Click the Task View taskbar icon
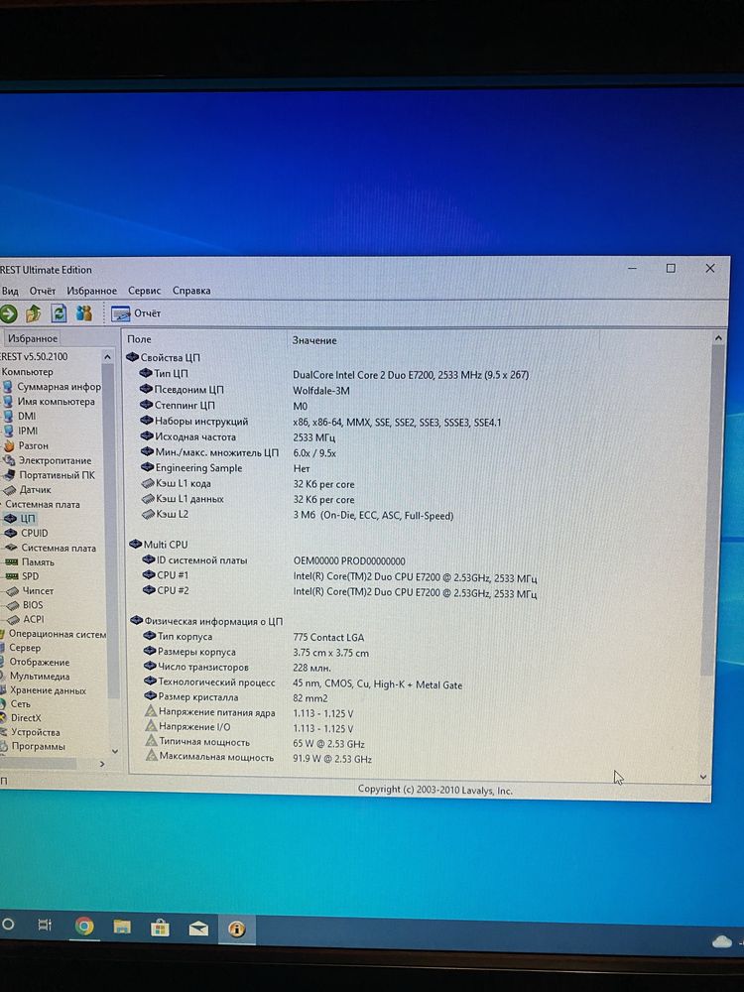Image resolution: width=744 pixels, height=992 pixels. (x=45, y=926)
